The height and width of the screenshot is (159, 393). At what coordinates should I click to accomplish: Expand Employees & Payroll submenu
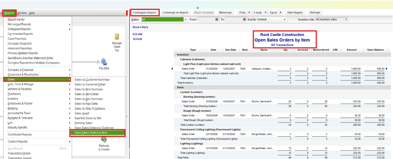pyautogui.click(x=38, y=104)
